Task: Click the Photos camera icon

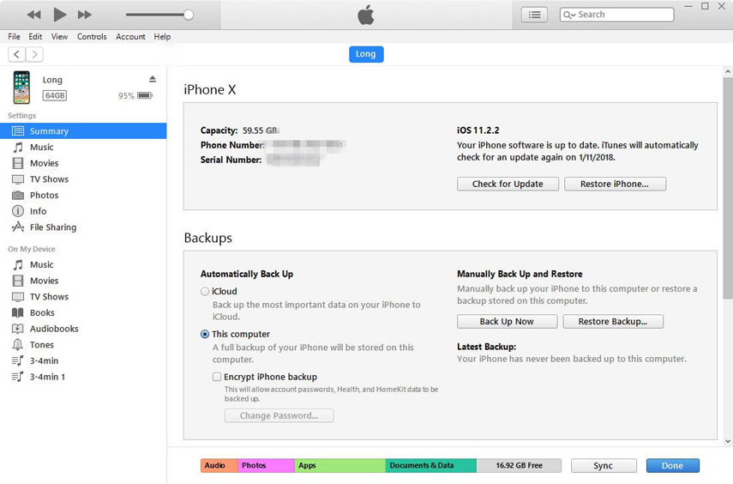Action: click(18, 195)
